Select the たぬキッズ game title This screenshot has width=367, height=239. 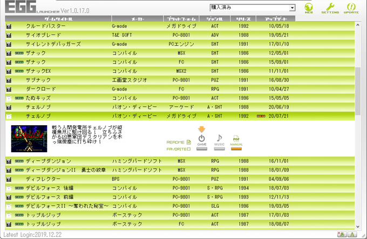click(38, 98)
